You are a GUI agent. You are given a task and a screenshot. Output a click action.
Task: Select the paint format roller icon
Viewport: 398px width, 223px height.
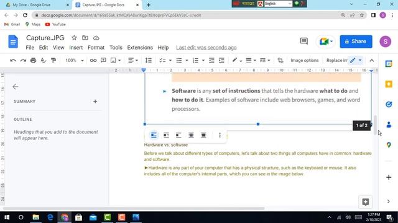53,61
